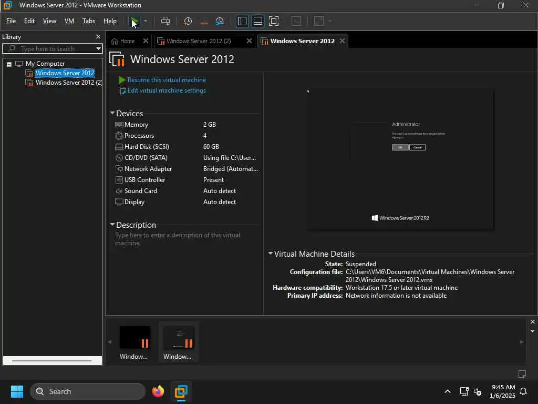Close the Windows Server 2012 (2) tab
Screen dimensions: 538x404
tap(249, 41)
